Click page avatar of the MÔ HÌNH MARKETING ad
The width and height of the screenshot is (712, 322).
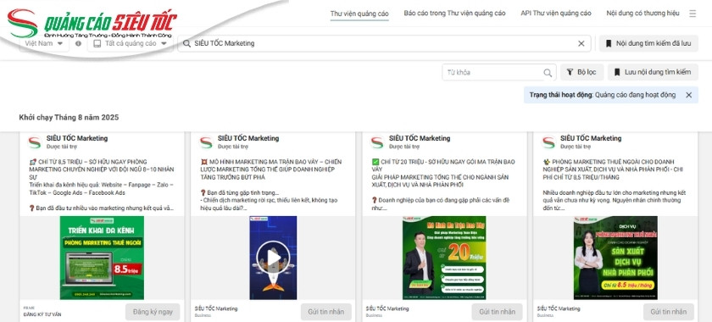206,142
